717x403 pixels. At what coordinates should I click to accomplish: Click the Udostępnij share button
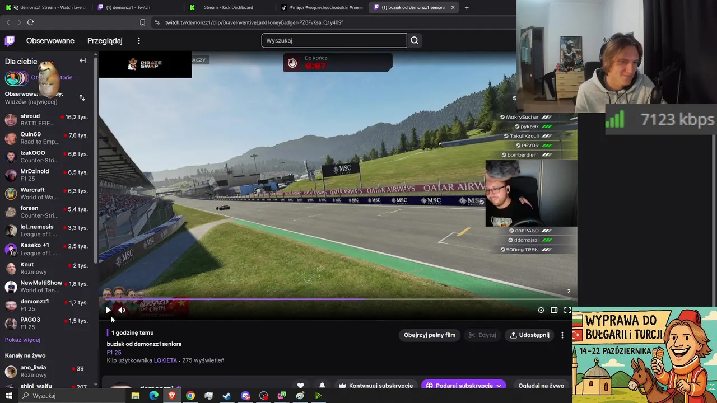tap(529, 335)
